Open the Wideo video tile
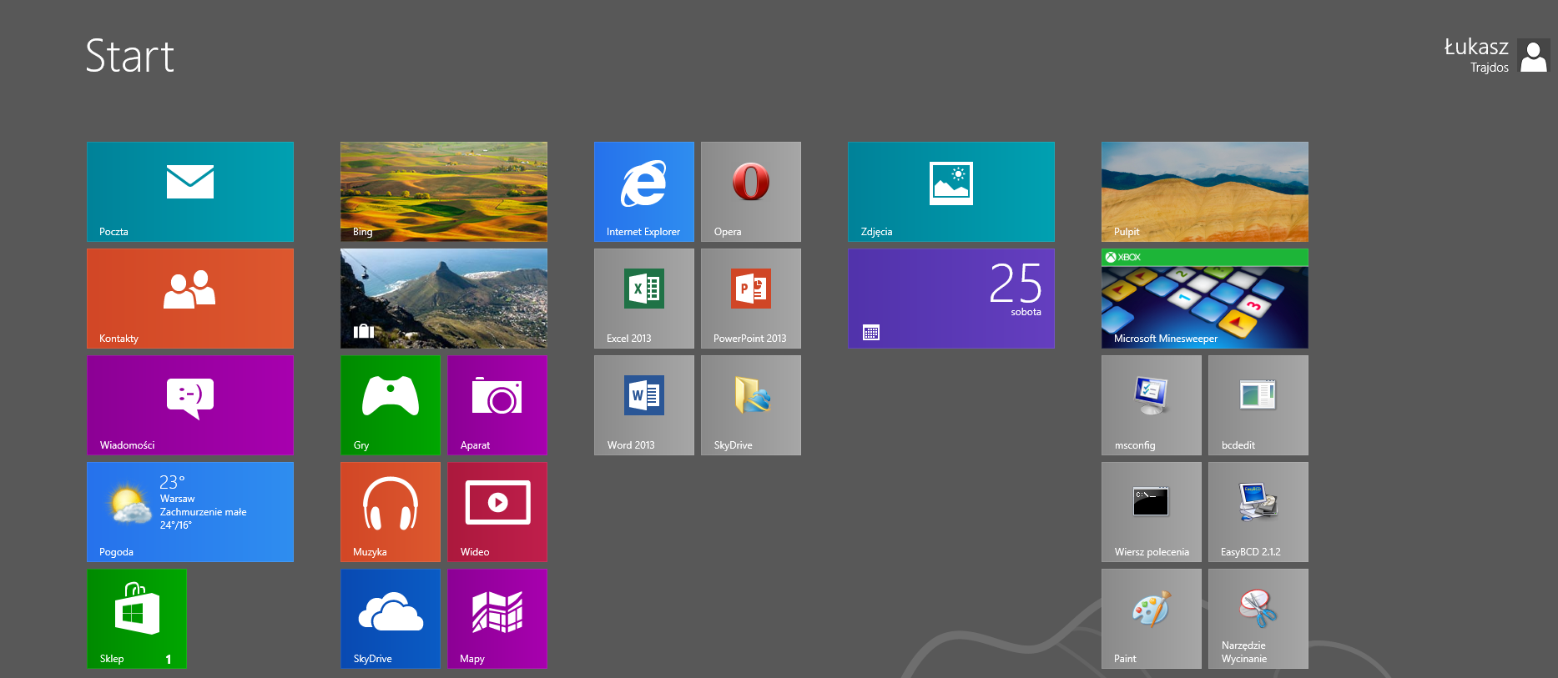1558x678 pixels. (x=497, y=512)
